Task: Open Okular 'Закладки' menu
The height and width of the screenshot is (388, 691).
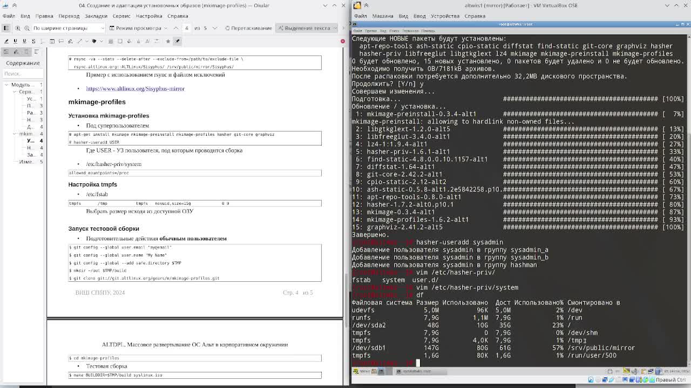Action: click(96, 16)
